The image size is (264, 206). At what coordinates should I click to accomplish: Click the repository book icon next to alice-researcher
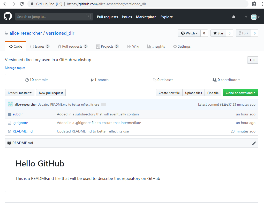6,33
